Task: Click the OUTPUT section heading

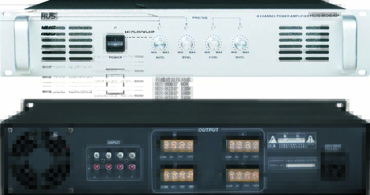Action: coord(208,130)
